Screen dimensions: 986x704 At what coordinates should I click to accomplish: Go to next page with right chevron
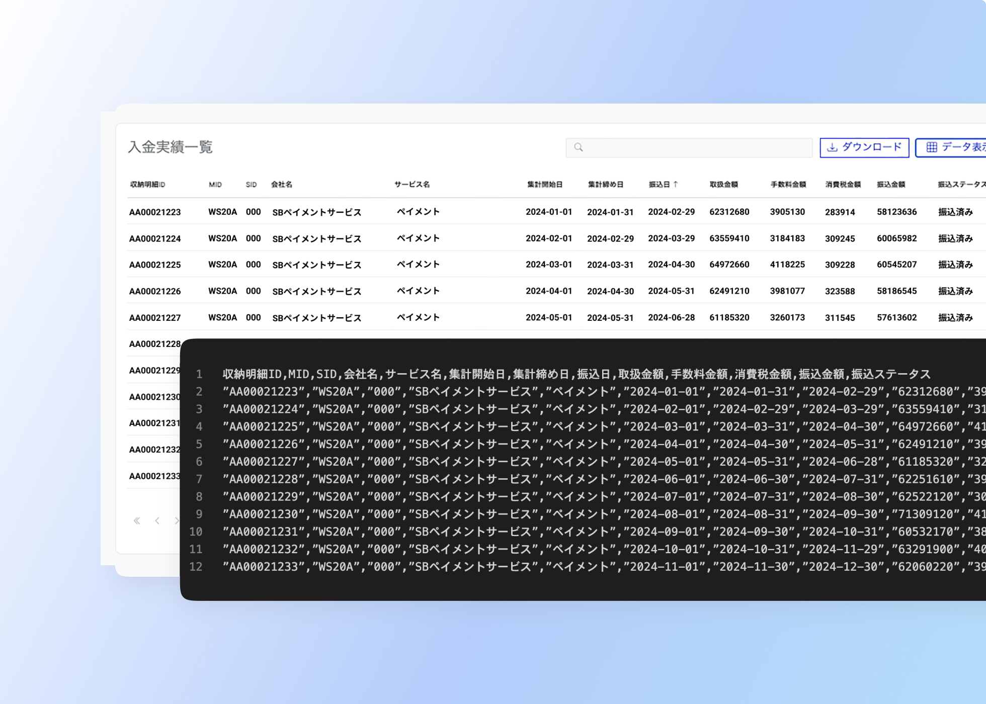[176, 521]
